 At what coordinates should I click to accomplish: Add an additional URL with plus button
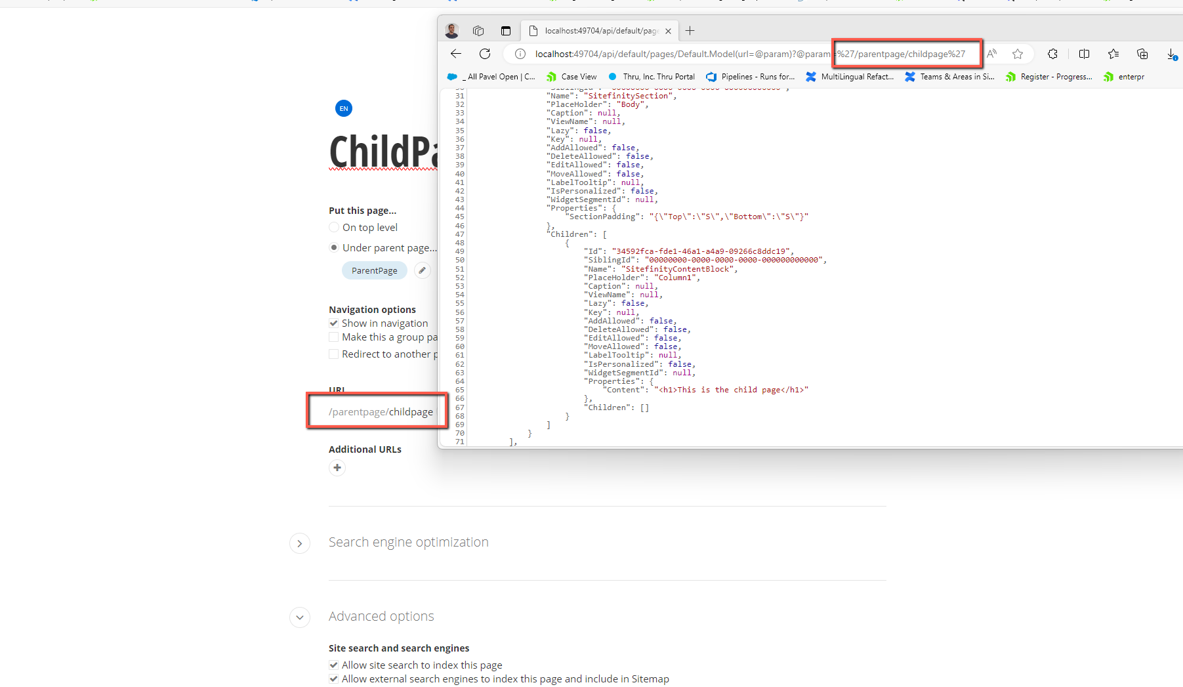[337, 468]
